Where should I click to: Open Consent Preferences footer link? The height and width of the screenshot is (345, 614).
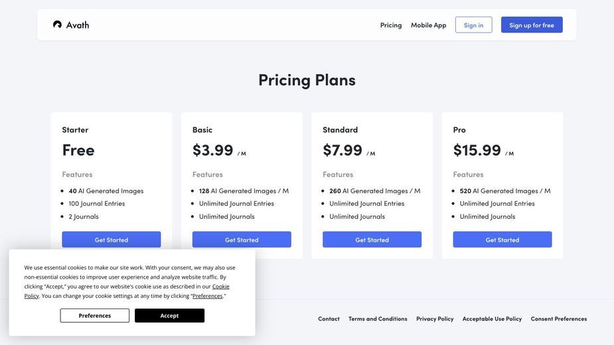pos(559,318)
